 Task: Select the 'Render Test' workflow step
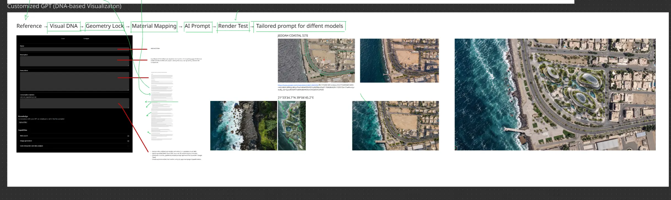233,26
